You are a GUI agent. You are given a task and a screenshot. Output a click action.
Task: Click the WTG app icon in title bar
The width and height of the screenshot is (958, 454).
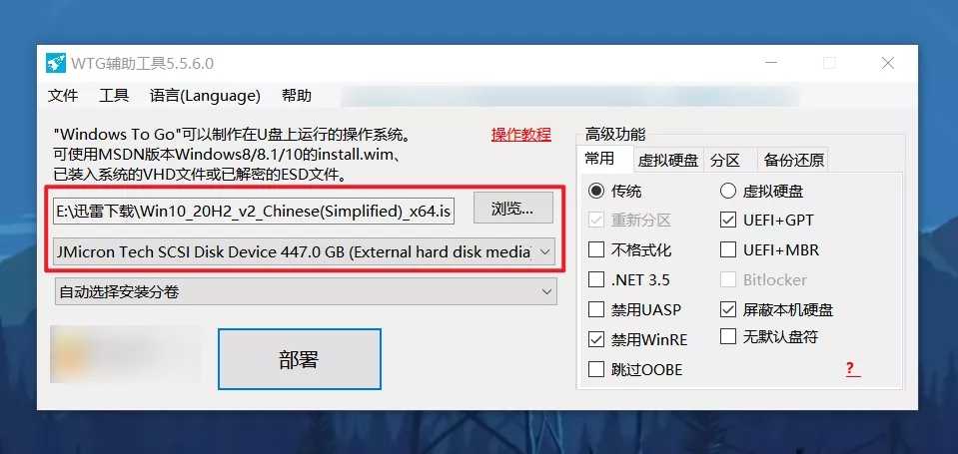tap(55, 63)
